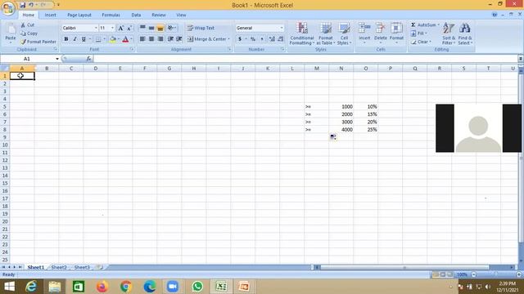Open the Review tab
The image size is (524, 294).
(x=159, y=15)
